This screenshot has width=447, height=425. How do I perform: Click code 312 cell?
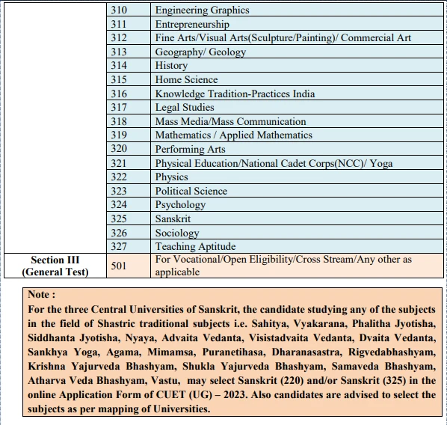pyautogui.click(x=129, y=37)
